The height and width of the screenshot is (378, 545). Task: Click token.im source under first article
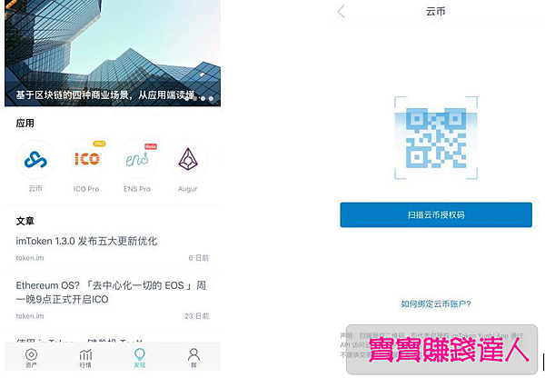coord(30,258)
